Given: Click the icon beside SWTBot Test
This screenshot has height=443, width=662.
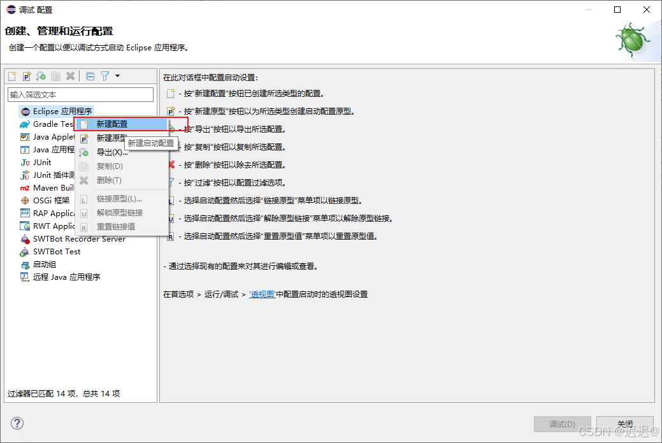Looking at the screenshot, I should click(x=25, y=252).
